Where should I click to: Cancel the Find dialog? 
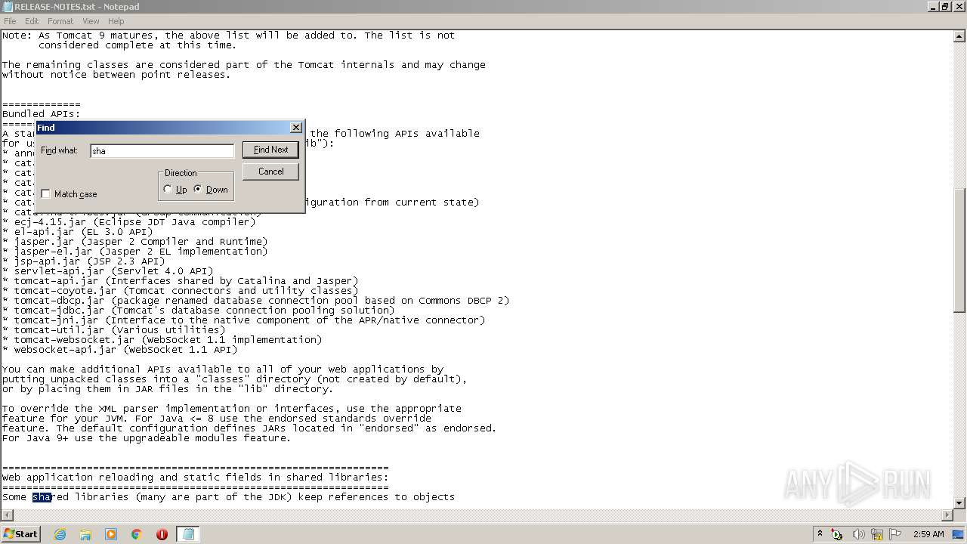tap(270, 172)
